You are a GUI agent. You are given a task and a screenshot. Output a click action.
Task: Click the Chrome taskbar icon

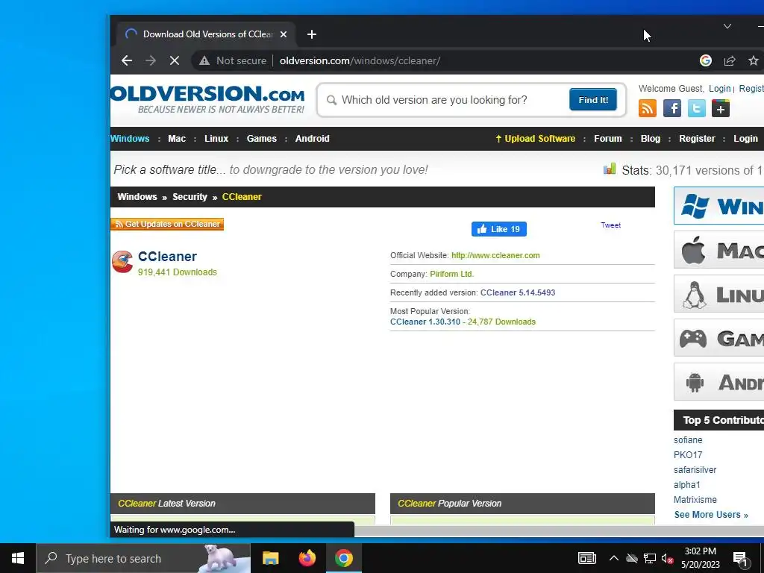[x=343, y=558]
